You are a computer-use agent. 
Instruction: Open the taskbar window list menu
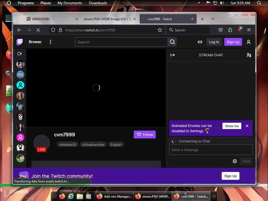[214, 196]
